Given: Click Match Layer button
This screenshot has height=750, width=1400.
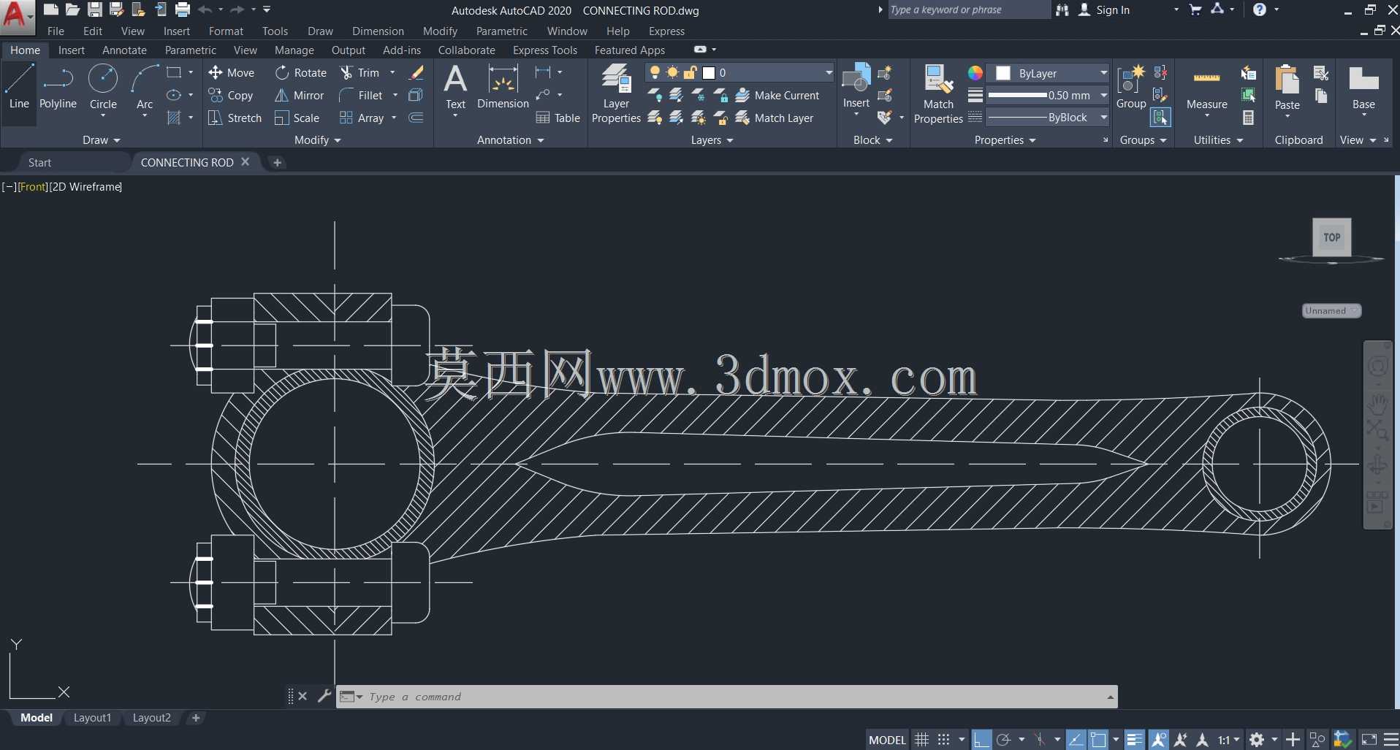Looking at the screenshot, I should (775, 118).
